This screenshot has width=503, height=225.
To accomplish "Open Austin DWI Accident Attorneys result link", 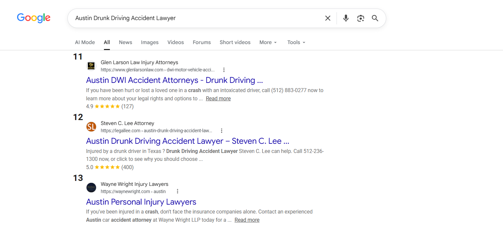I will [x=174, y=80].
